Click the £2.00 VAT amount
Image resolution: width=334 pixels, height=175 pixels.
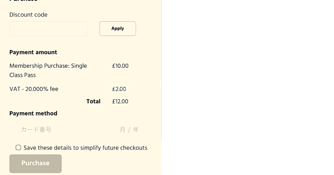(x=119, y=89)
